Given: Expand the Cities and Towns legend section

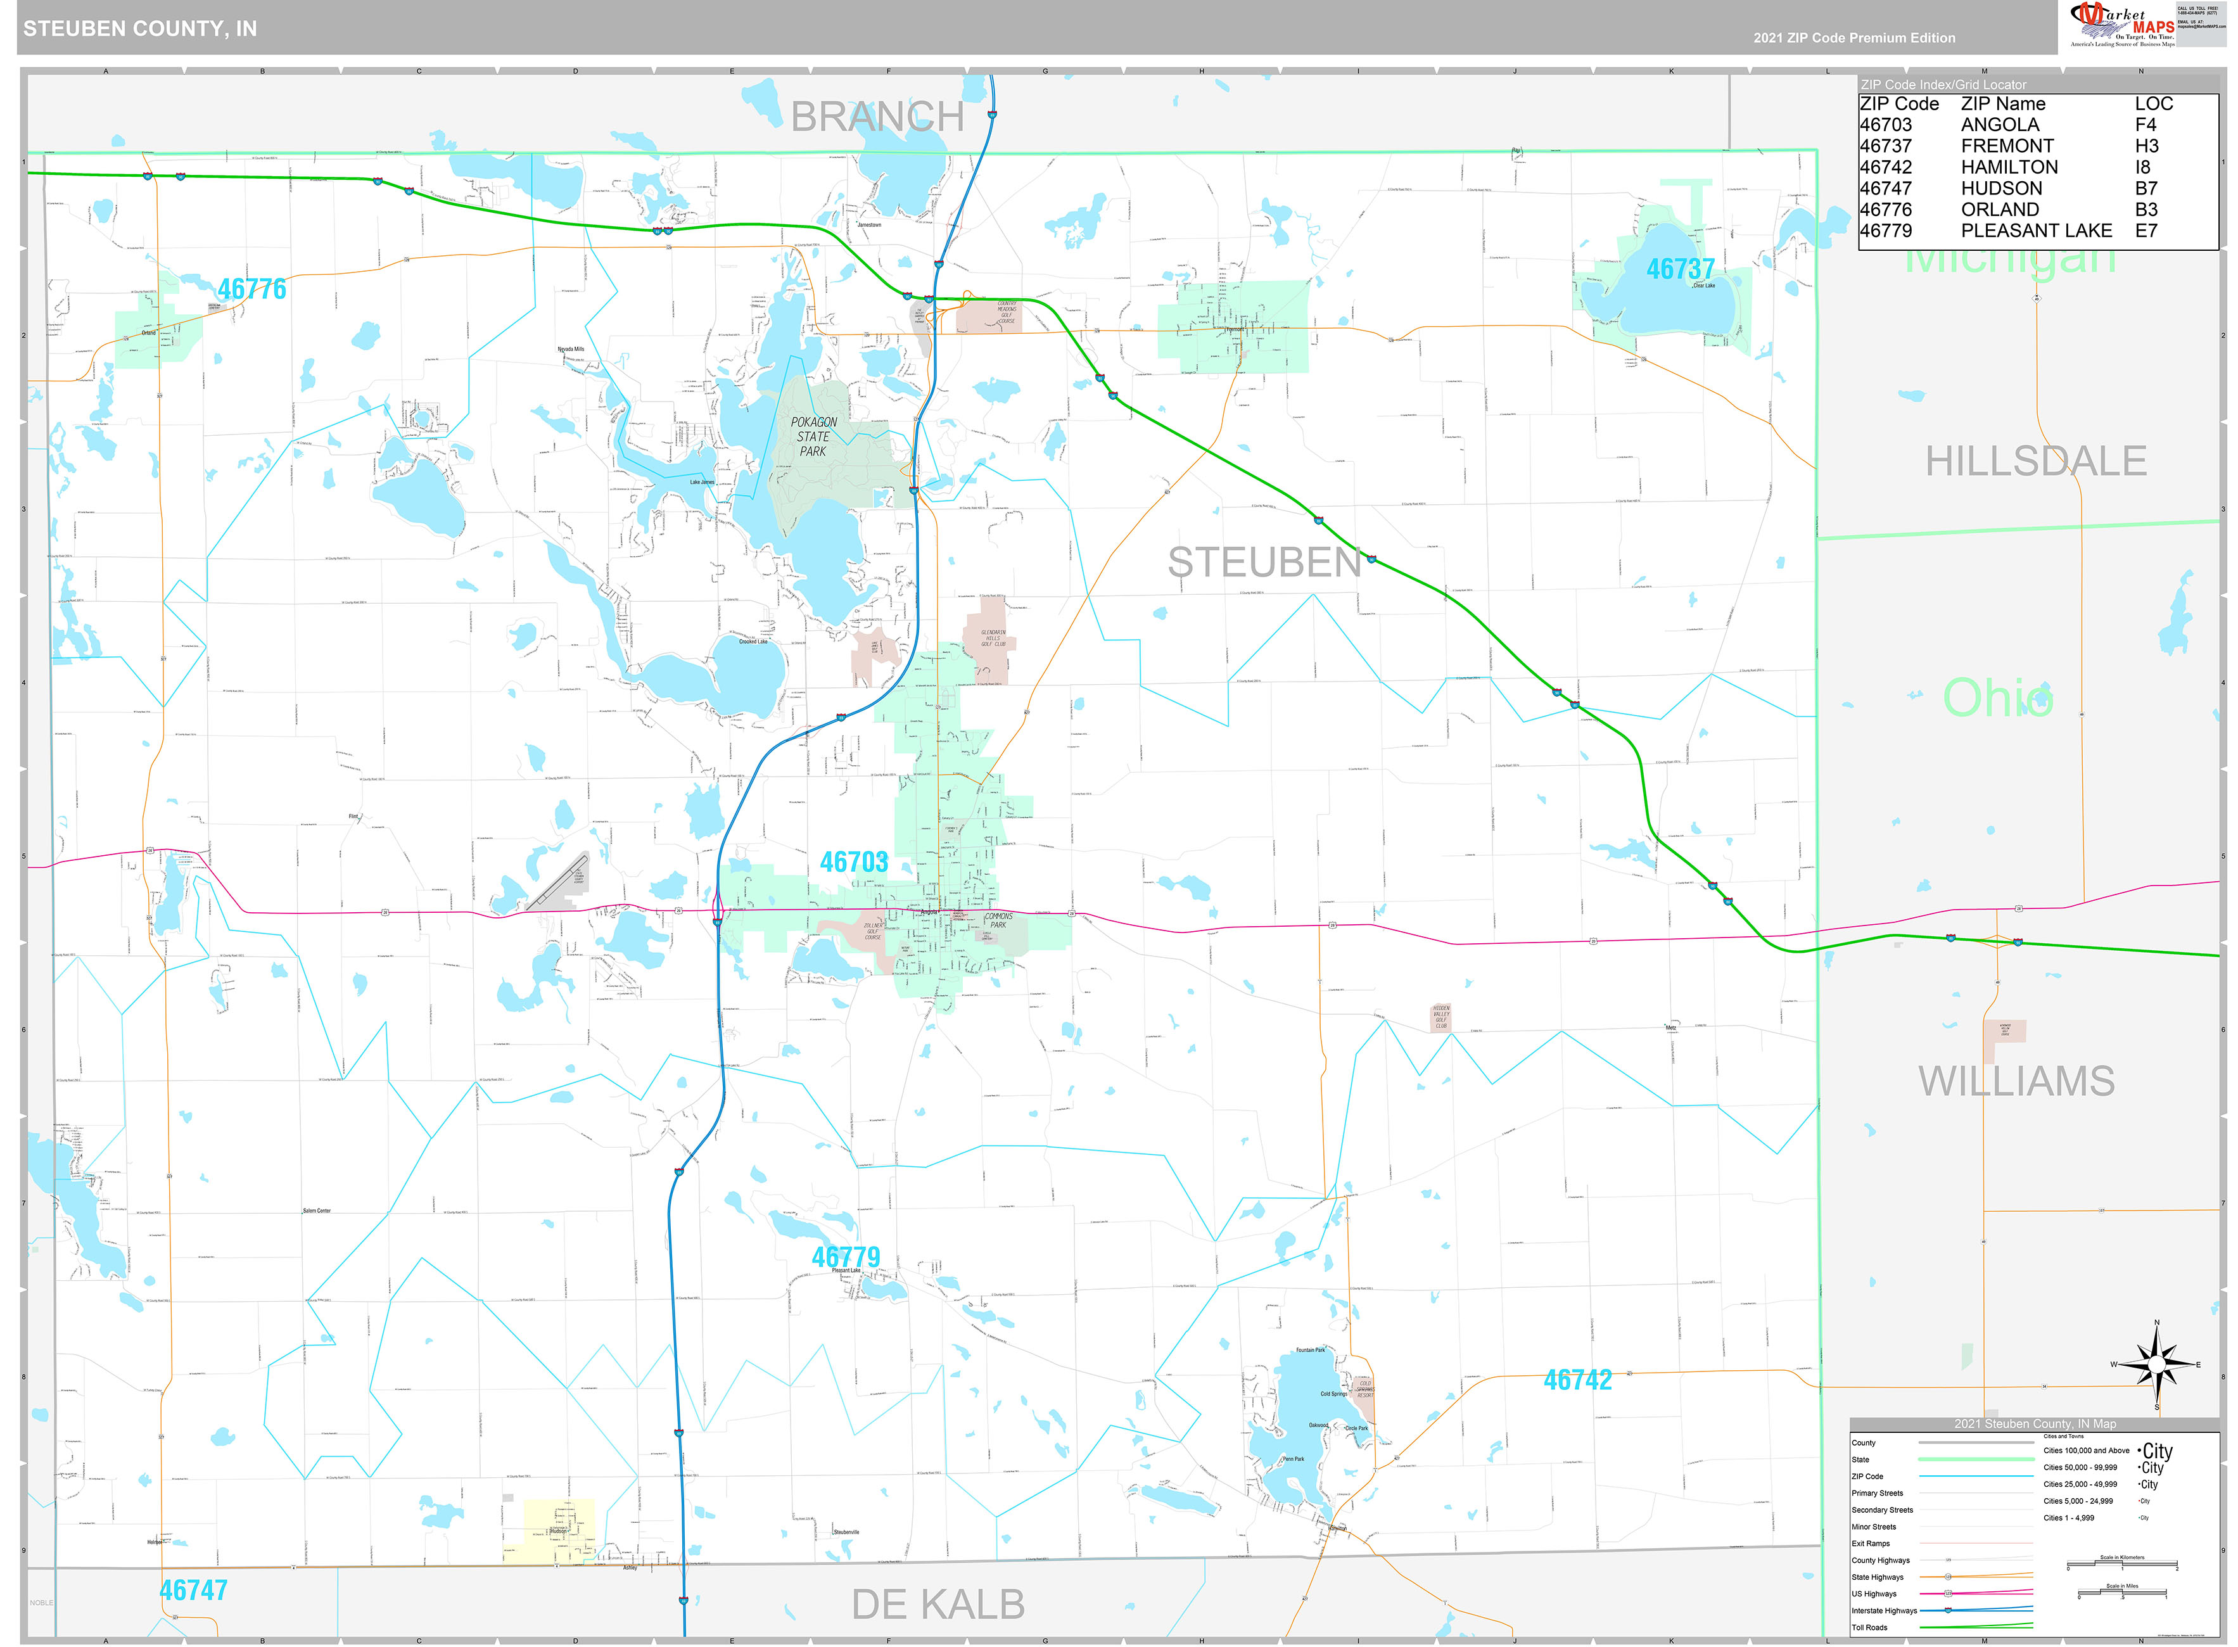Looking at the screenshot, I should (x=2064, y=1437).
